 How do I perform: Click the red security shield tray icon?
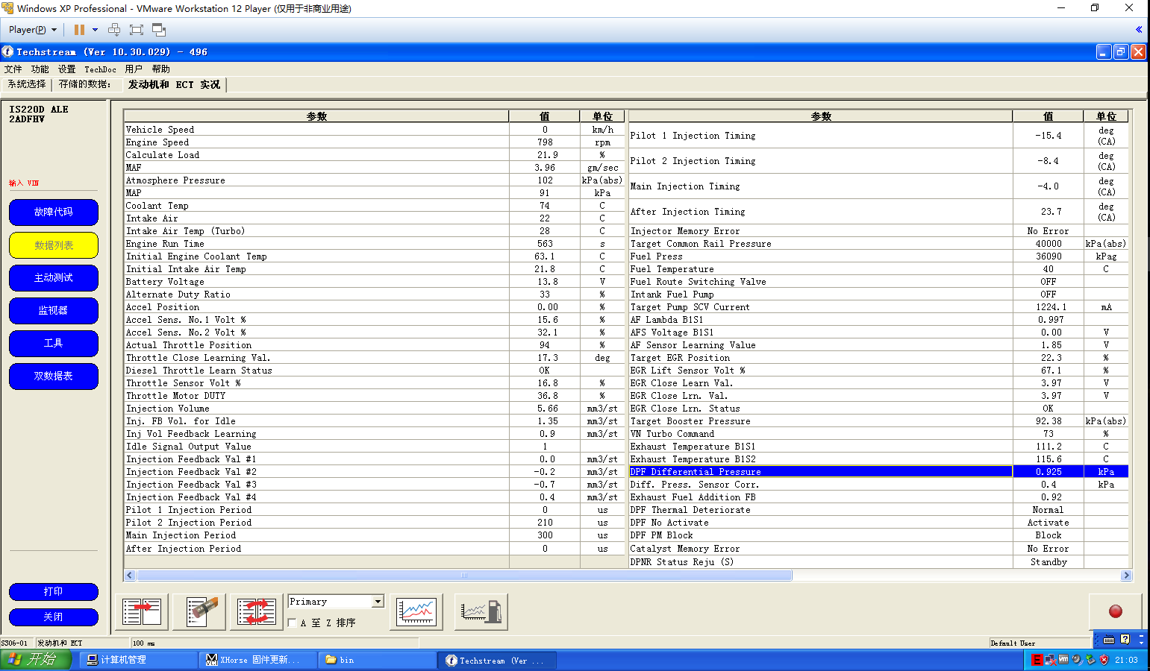(x=1104, y=660)
